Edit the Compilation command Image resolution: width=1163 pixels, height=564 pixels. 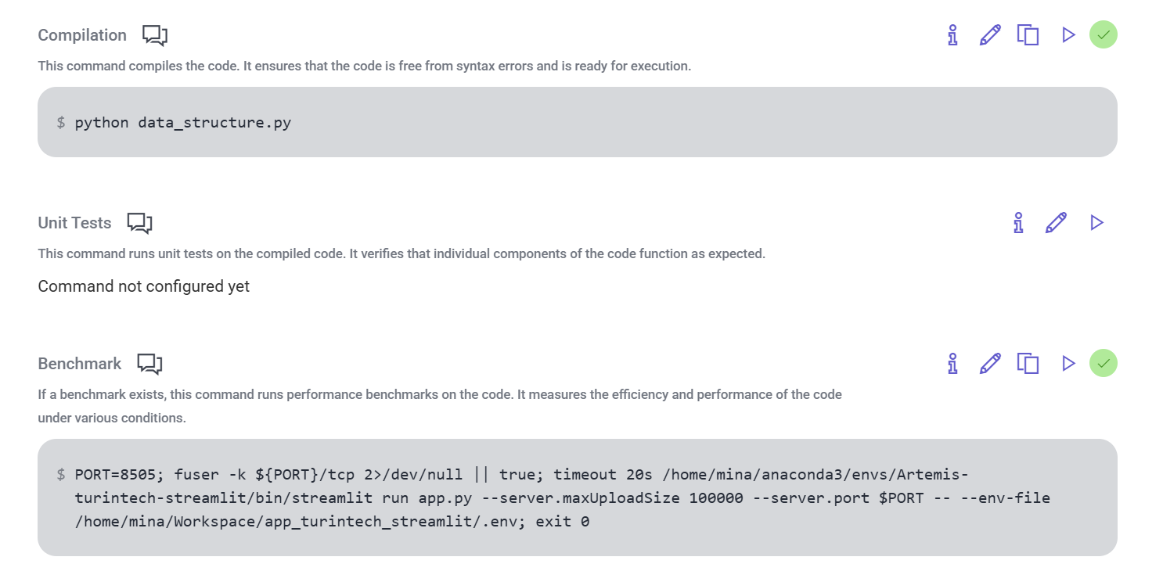pyautogui.click(x=990, y=35)
